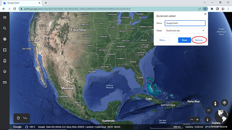This screenshot has width=232, height=130.
Task: Close the Bookmark added popup
Action: point(205,14)
